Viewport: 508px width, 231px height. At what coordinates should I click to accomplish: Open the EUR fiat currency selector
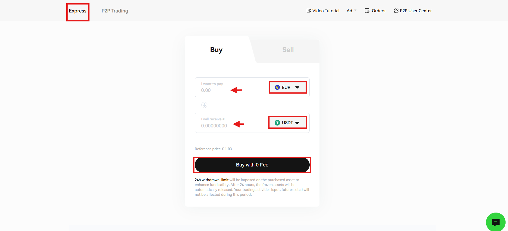point(287,87)
